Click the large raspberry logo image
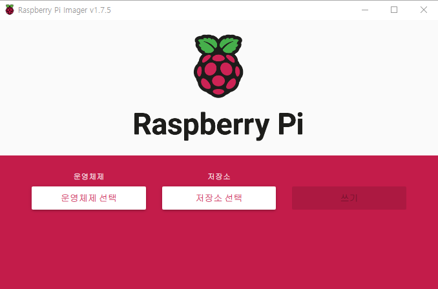The height and width of the screenshot is (289, 438). [218, 66]
